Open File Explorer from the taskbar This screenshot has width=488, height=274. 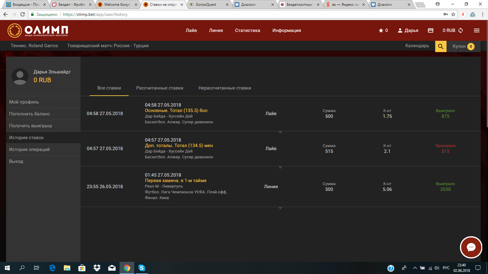pos(67,268)
